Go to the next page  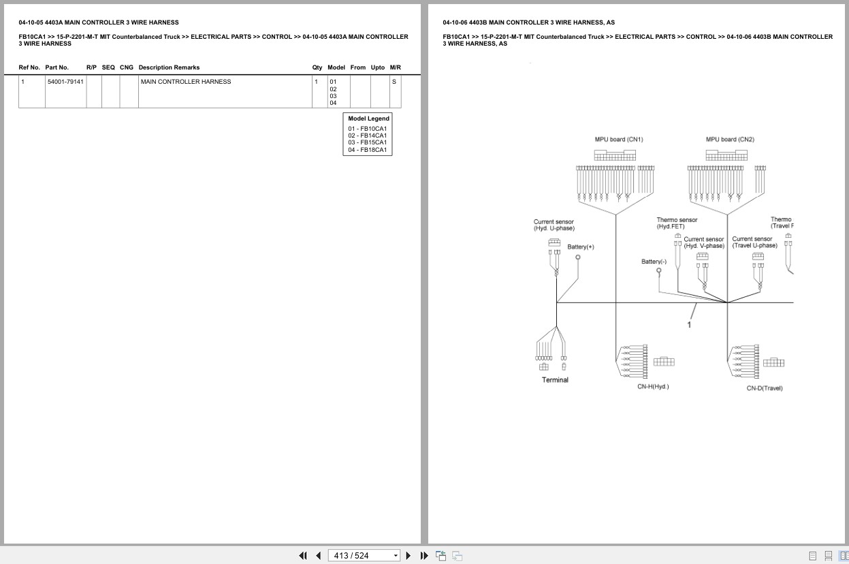(409, 556)
